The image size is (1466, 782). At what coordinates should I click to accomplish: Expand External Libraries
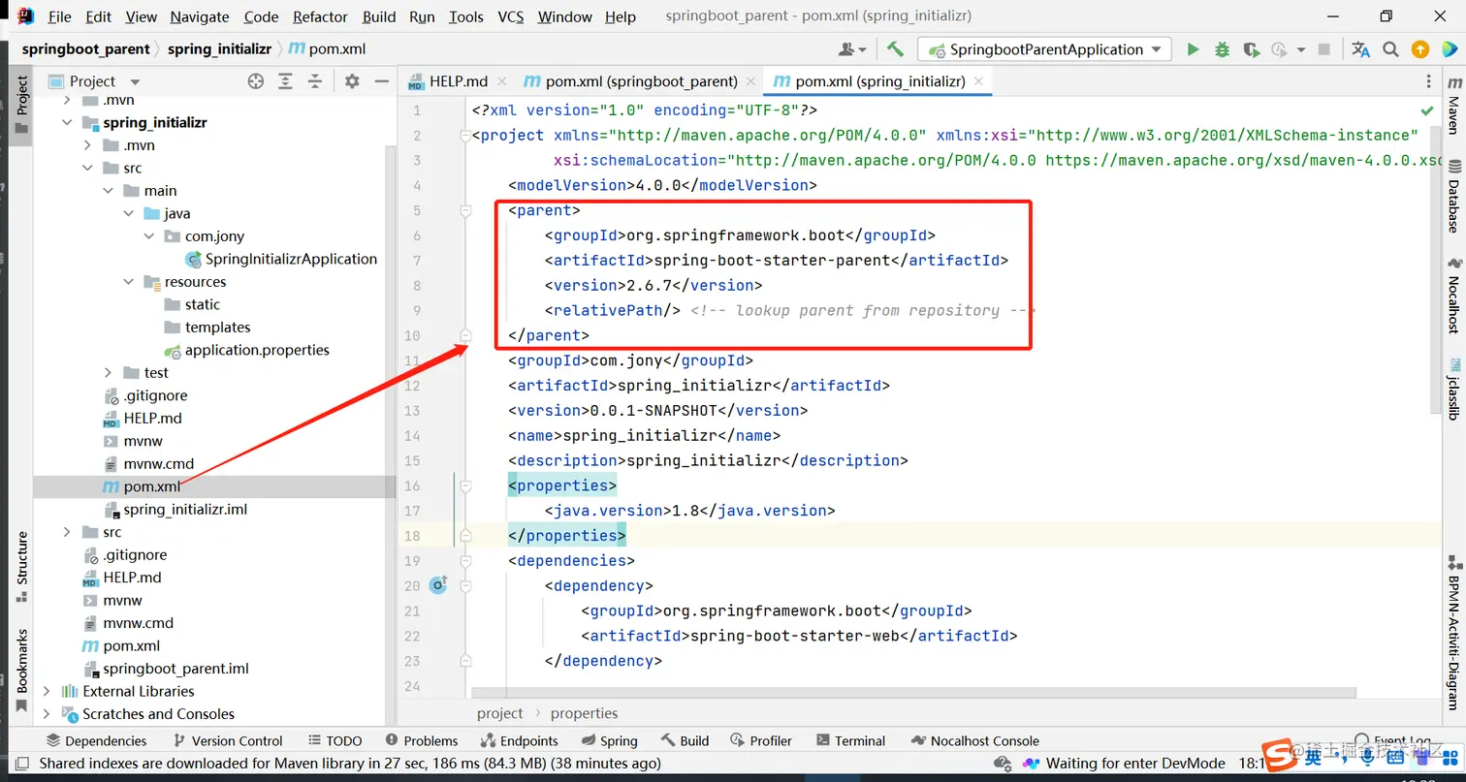coord(46,692)
